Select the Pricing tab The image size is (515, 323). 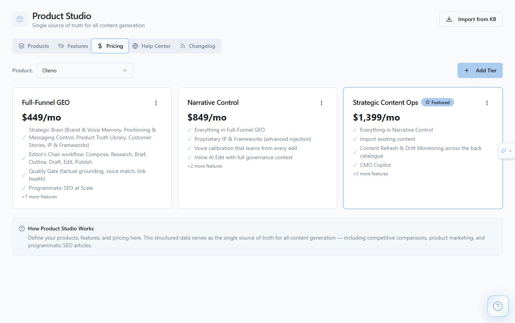click(x=110, y=46)
